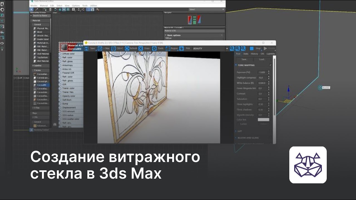Click the Save... button in Post tab
The height and width of the screenshot is (200, 356).
[244, 59]
